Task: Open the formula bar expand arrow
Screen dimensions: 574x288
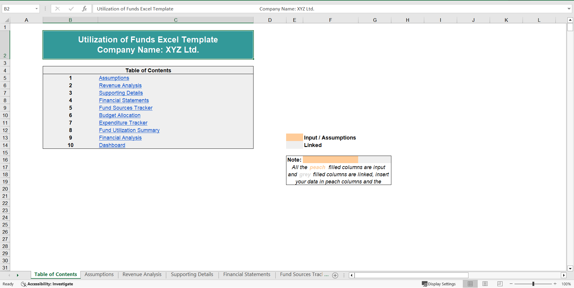Action: click(x=569, y=9)
